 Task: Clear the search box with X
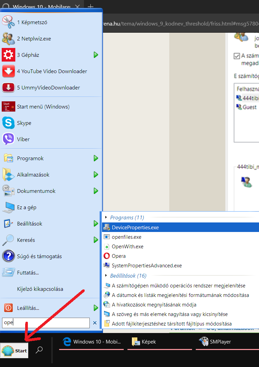click(x=95, y=323)
